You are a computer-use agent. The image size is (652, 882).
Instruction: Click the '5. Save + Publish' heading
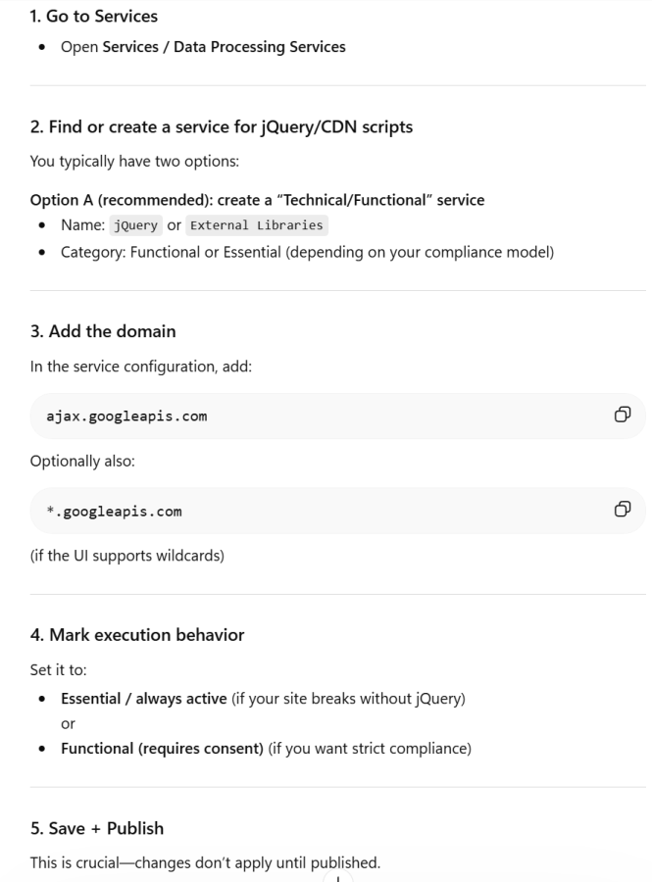97,828
